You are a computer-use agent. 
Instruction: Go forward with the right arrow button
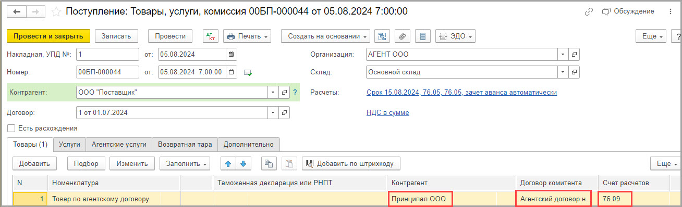35,11
